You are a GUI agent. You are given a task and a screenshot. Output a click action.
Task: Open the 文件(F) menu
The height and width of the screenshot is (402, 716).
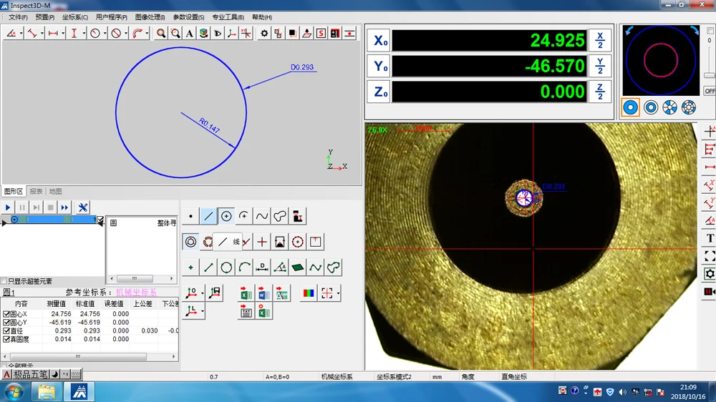18,17
